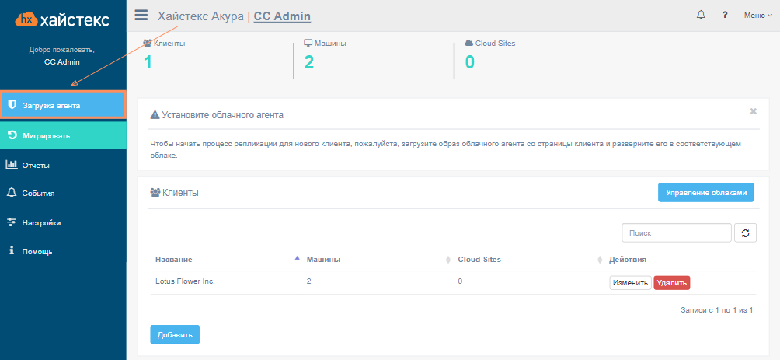Sort table by Cloud Sites column

(x=479, y=259)
